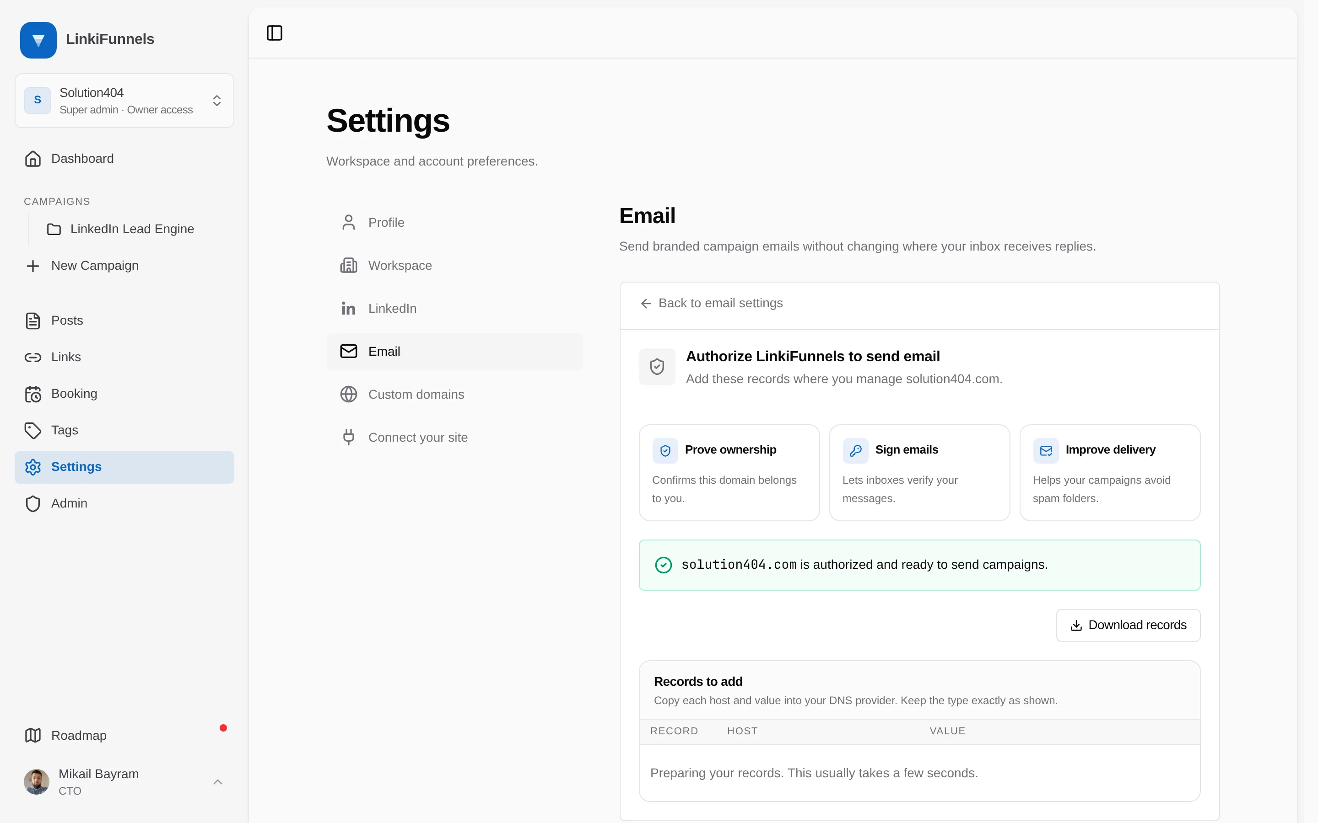Screen dimensions: 1318x823
Task: Select the Email settings tab
Action: (x=455, y=352)
